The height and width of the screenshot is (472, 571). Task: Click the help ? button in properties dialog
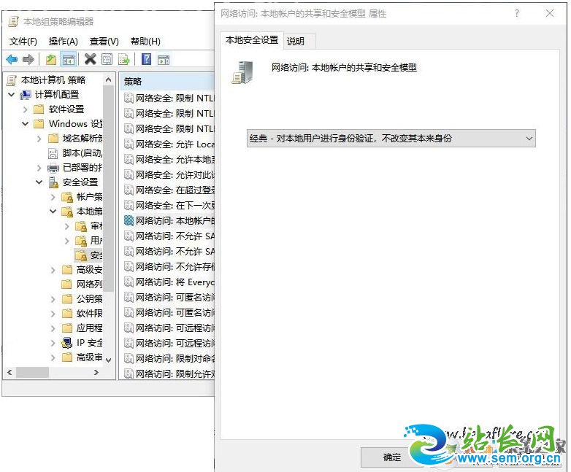coord(517,13)
